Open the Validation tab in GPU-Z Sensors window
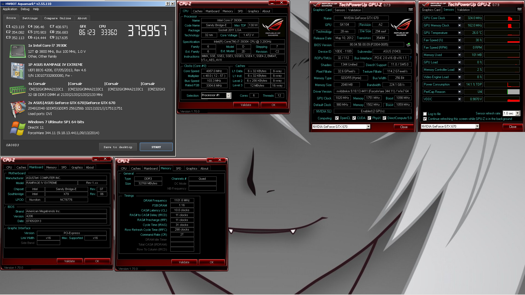This screenshot has width=525, height=295. click(463, 10)
